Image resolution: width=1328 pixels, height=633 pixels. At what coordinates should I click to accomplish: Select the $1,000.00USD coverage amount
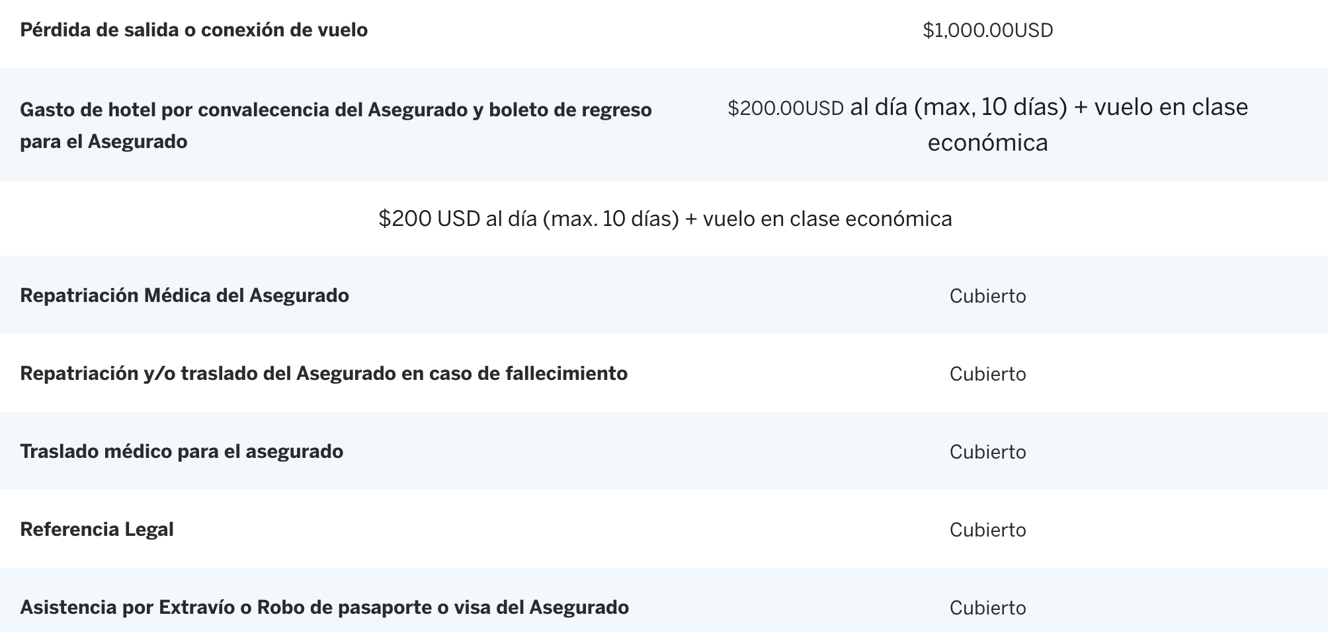pyautogui.click(x=987, y=30)
